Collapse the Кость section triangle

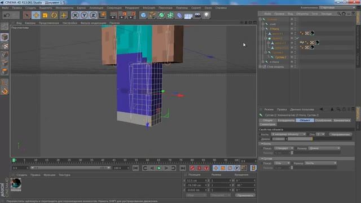[x=262, y=144]
